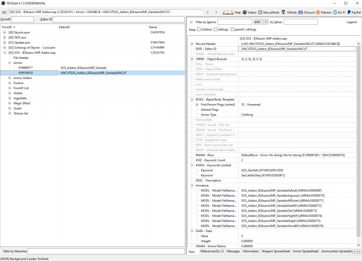The width and height of the screenshot is (362, 261).
Task: Expand the Texture Set group
Action: tap(10, 113)
